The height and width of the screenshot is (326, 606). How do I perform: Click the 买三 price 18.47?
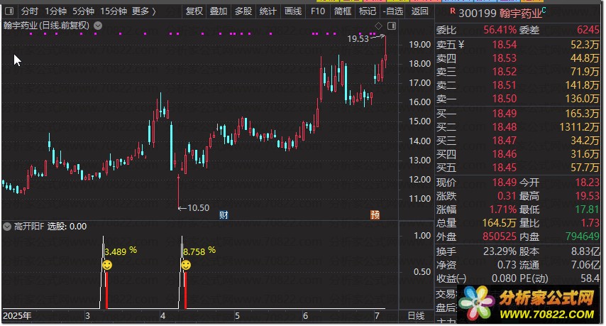(x=505, y=141)
